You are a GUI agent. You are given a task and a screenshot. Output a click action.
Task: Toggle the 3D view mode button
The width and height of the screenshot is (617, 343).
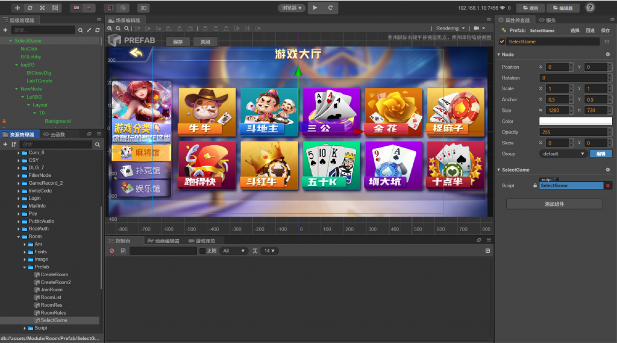pyautogui.click(x=143, y=8)
